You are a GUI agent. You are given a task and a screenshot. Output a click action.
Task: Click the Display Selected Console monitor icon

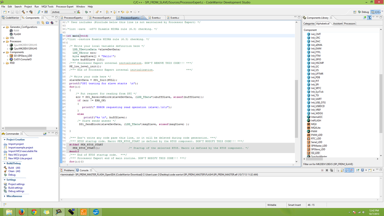pos(362,170)
